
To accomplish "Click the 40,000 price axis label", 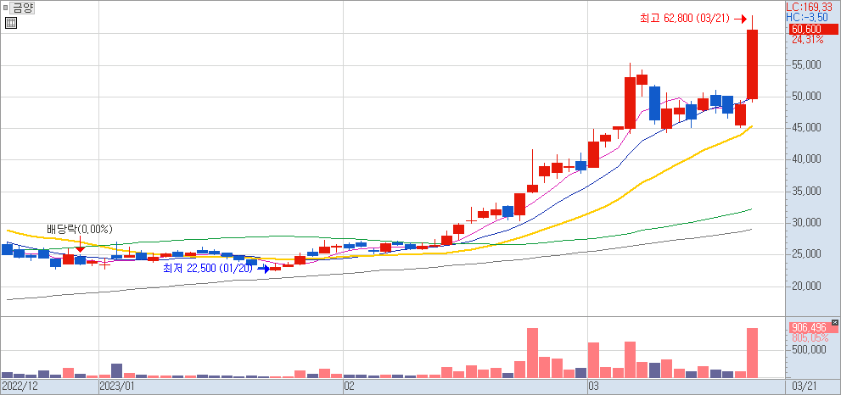I will 806,159.
